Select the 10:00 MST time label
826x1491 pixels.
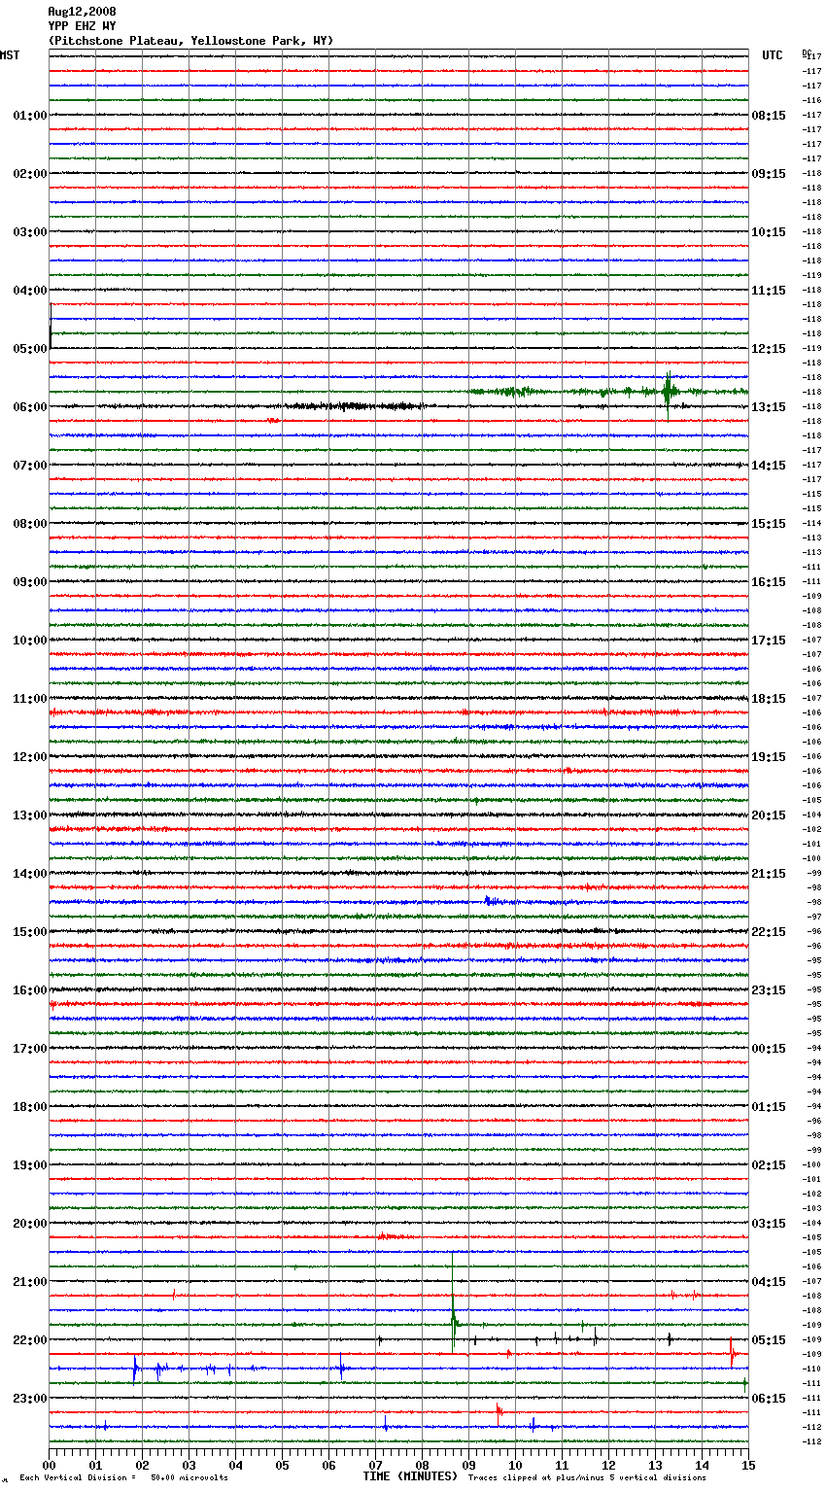[x=30, y=641]
